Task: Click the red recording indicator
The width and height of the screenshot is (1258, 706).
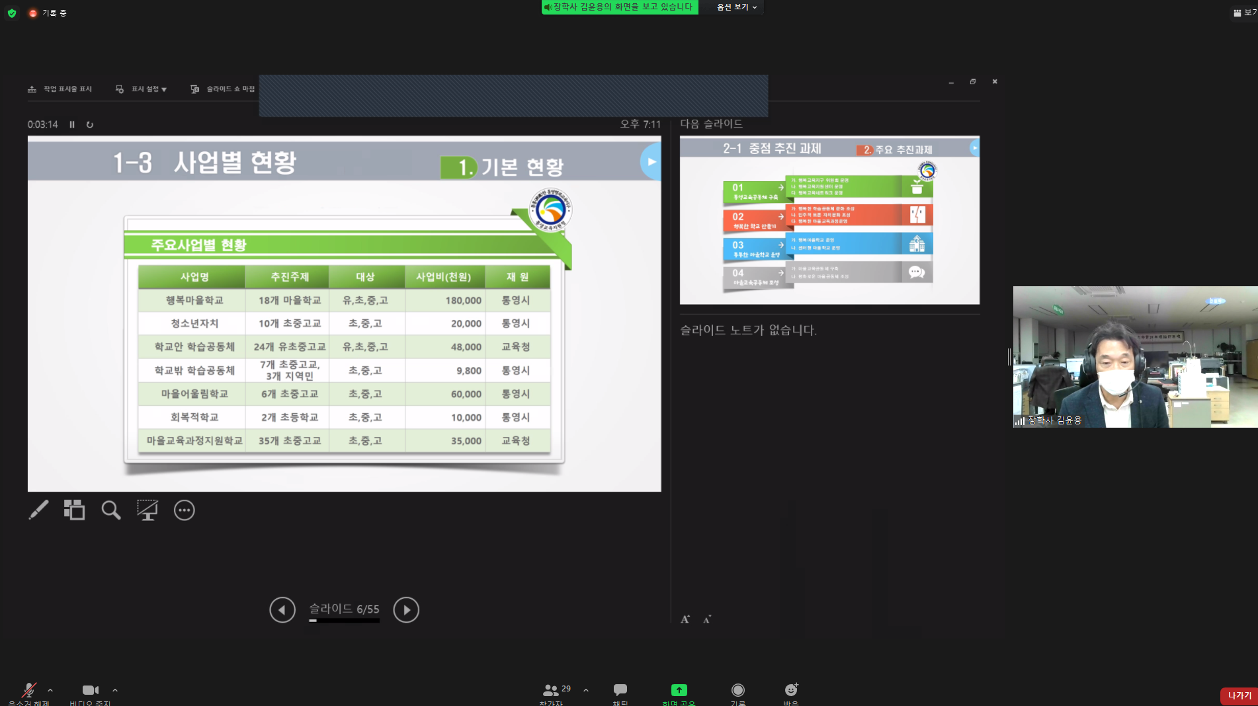Action: [x=32, y=13]
